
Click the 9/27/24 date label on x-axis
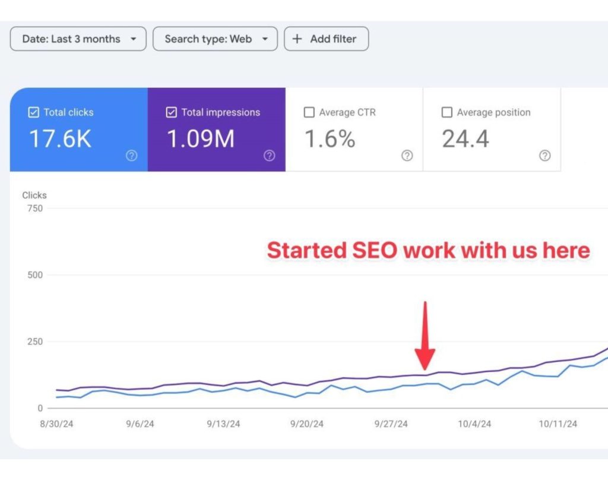(391, 424)
